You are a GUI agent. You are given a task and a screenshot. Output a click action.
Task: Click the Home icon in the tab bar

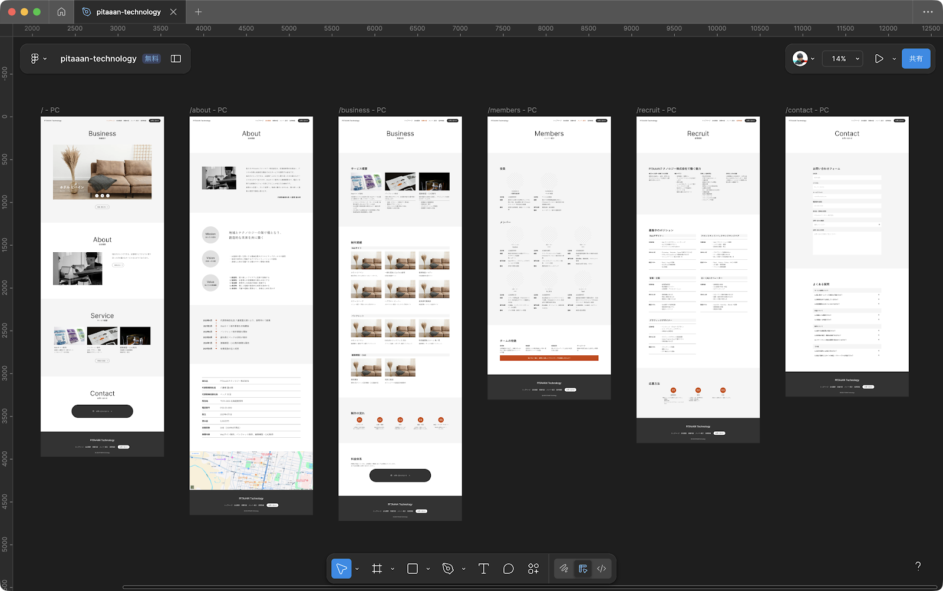pos(61,12)
